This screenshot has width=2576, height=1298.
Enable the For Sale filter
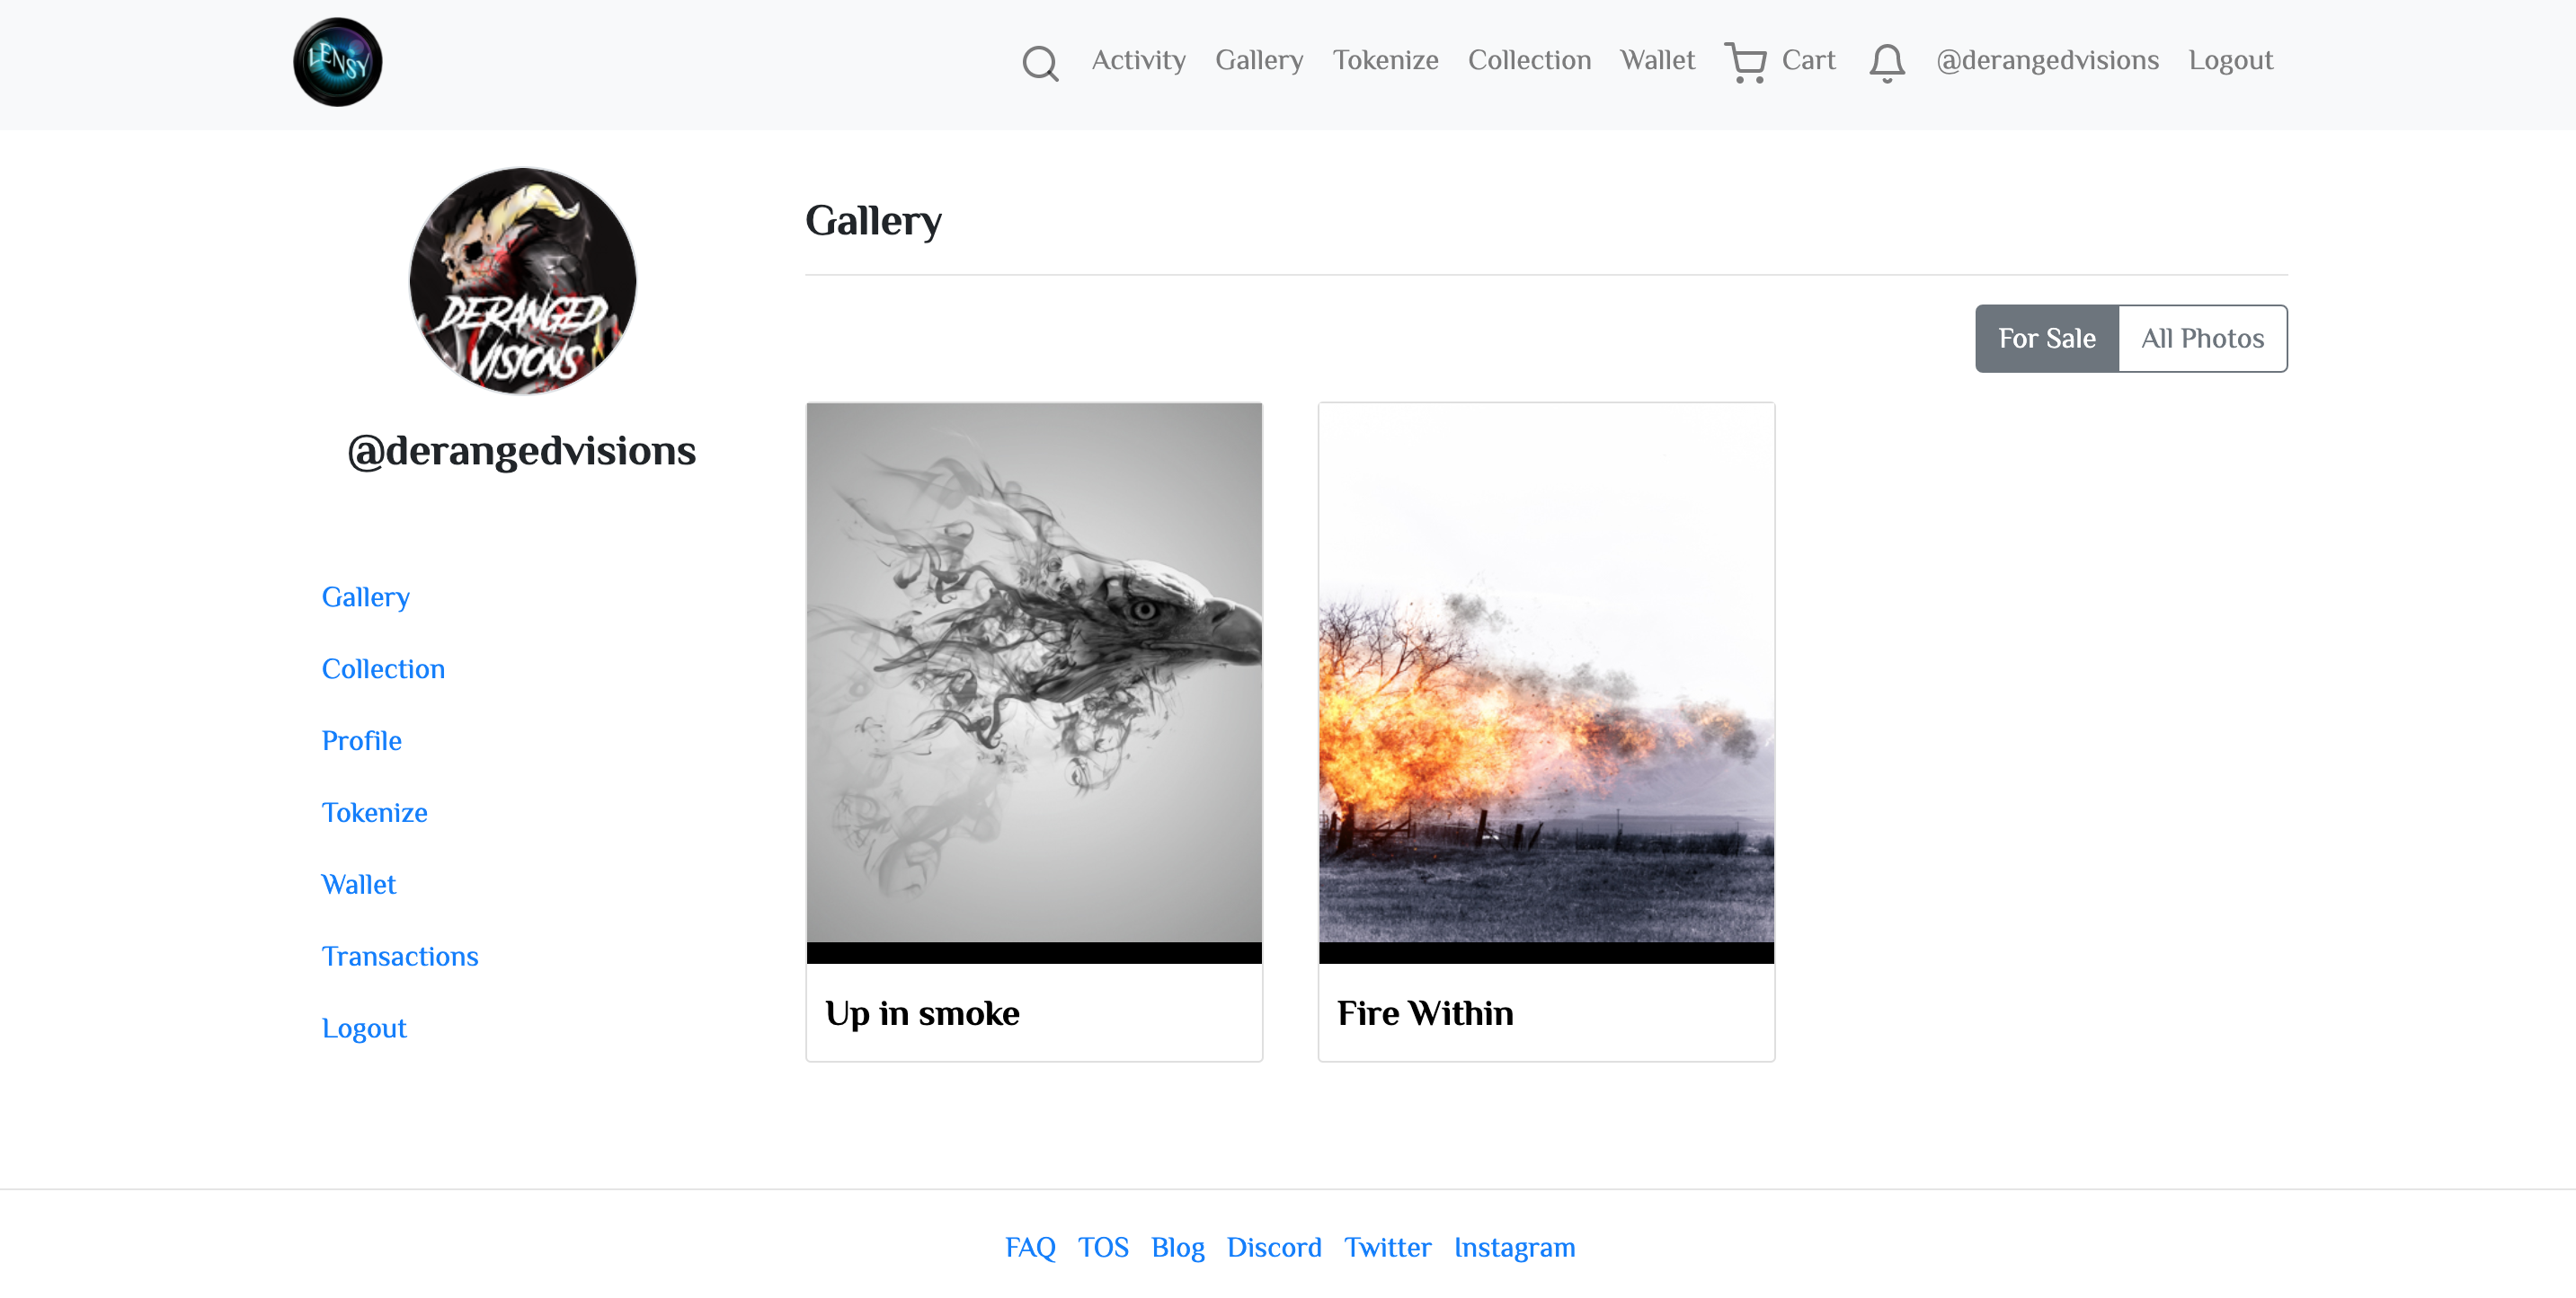2046,338
